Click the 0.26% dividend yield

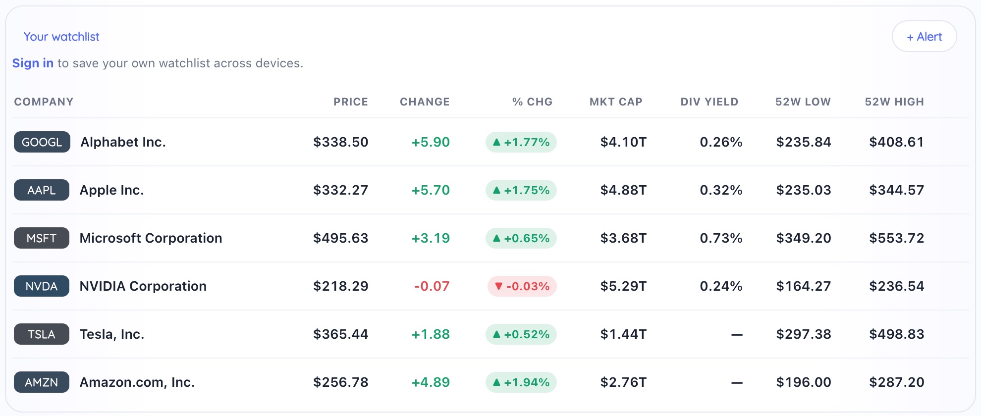tap(721, 142)
